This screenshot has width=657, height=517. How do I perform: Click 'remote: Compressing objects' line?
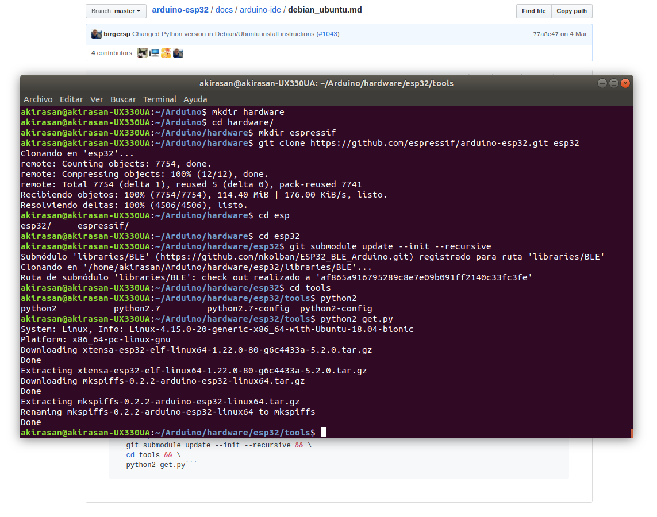144,173
